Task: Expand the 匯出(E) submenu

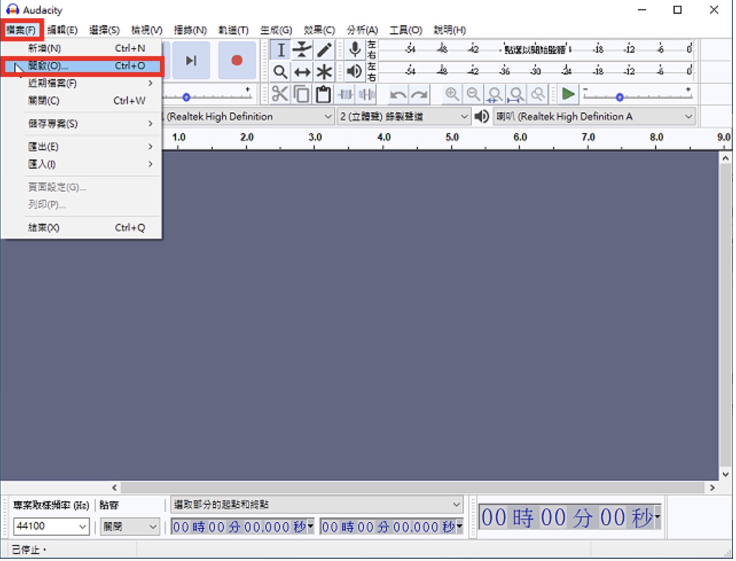Action: [x=81, y=147]
